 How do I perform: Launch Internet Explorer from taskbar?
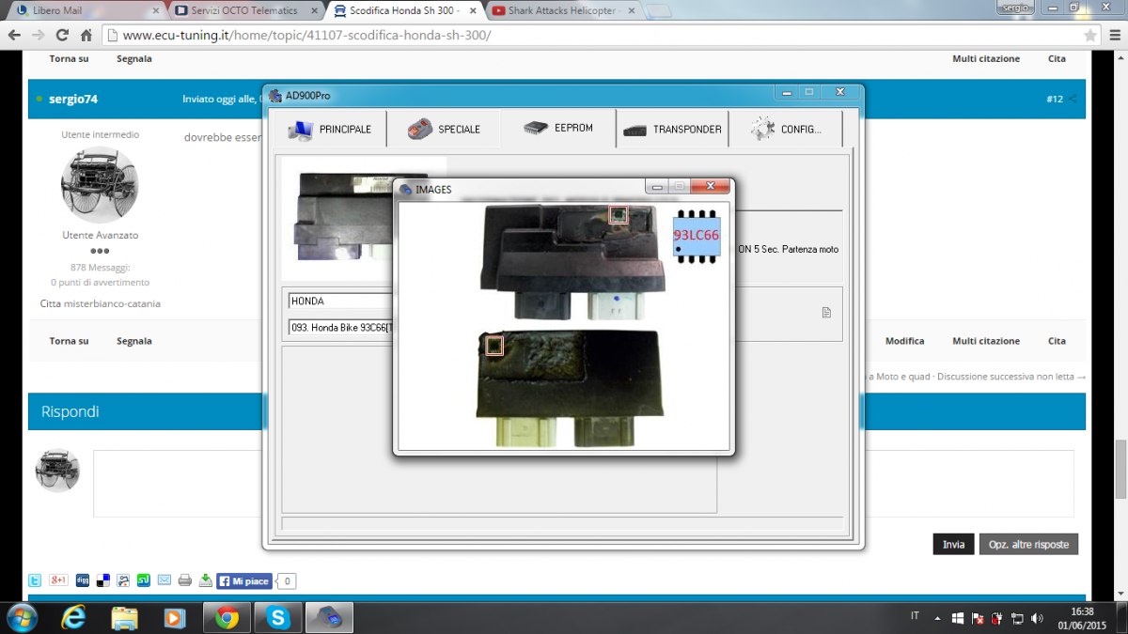click(72, 617)
